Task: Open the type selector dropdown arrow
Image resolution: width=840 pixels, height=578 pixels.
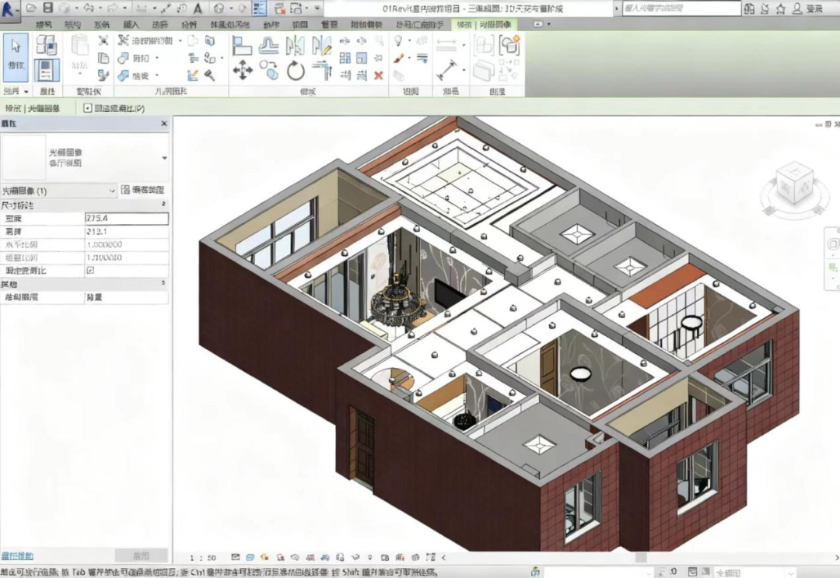Action: (164, 158)
